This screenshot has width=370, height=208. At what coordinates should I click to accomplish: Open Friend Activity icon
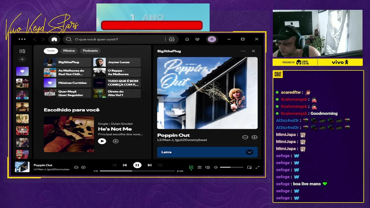[x=197, y=39]
